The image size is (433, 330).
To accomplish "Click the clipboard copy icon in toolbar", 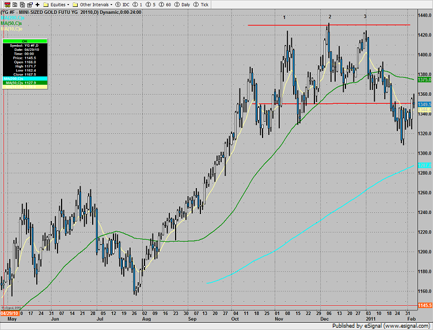I will (x=30, y=5).
